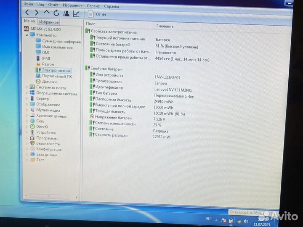Select Суммарная информация tree item
Viewport: 303px width, 227px height.
pos(58,41)
